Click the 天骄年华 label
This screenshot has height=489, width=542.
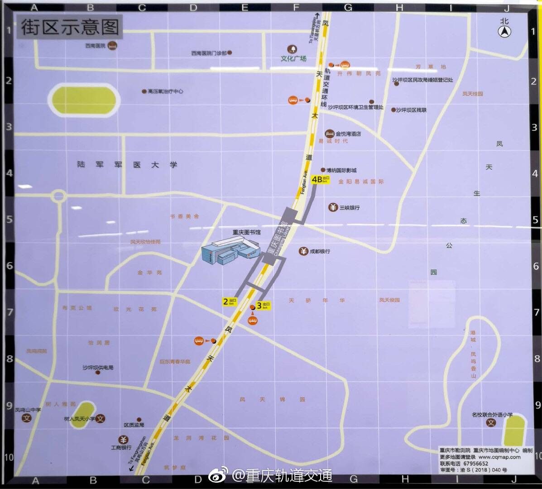317,300
